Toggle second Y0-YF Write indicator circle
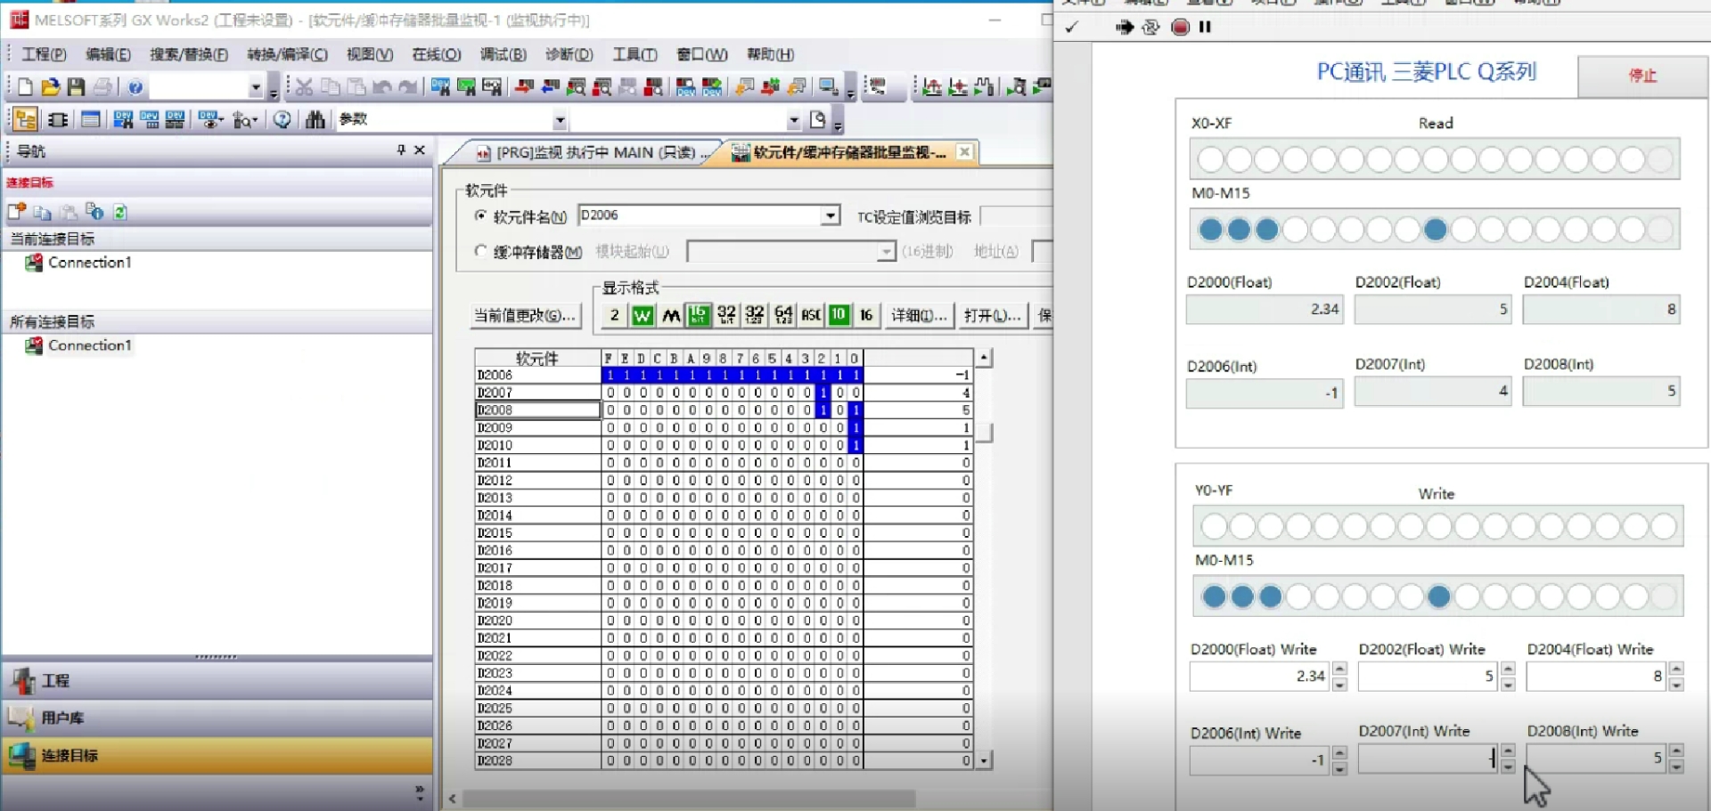The height and width of the screenshot is (811, 1711). pos(1242,526)
